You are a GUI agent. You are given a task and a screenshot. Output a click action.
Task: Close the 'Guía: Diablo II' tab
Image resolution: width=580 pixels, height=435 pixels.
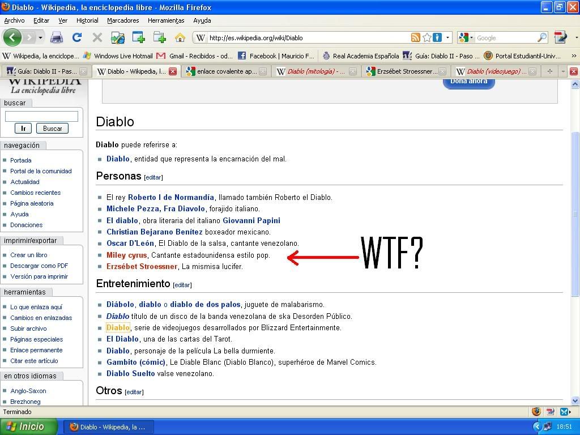pos(84,71)
